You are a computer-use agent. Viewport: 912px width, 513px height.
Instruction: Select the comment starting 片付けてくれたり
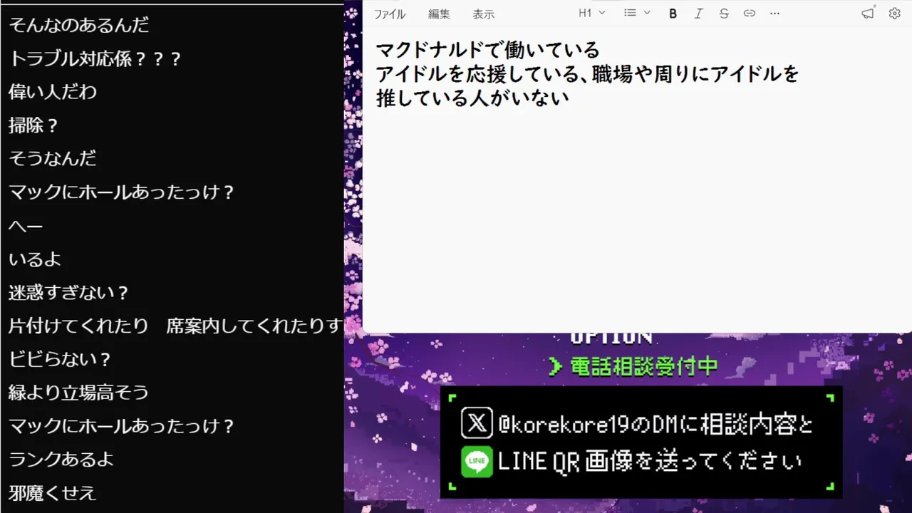coord(175,326)
